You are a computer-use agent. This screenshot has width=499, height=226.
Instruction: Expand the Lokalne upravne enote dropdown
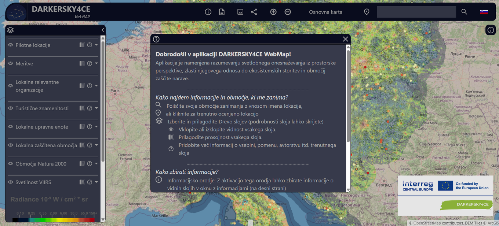tap(96, 127)
